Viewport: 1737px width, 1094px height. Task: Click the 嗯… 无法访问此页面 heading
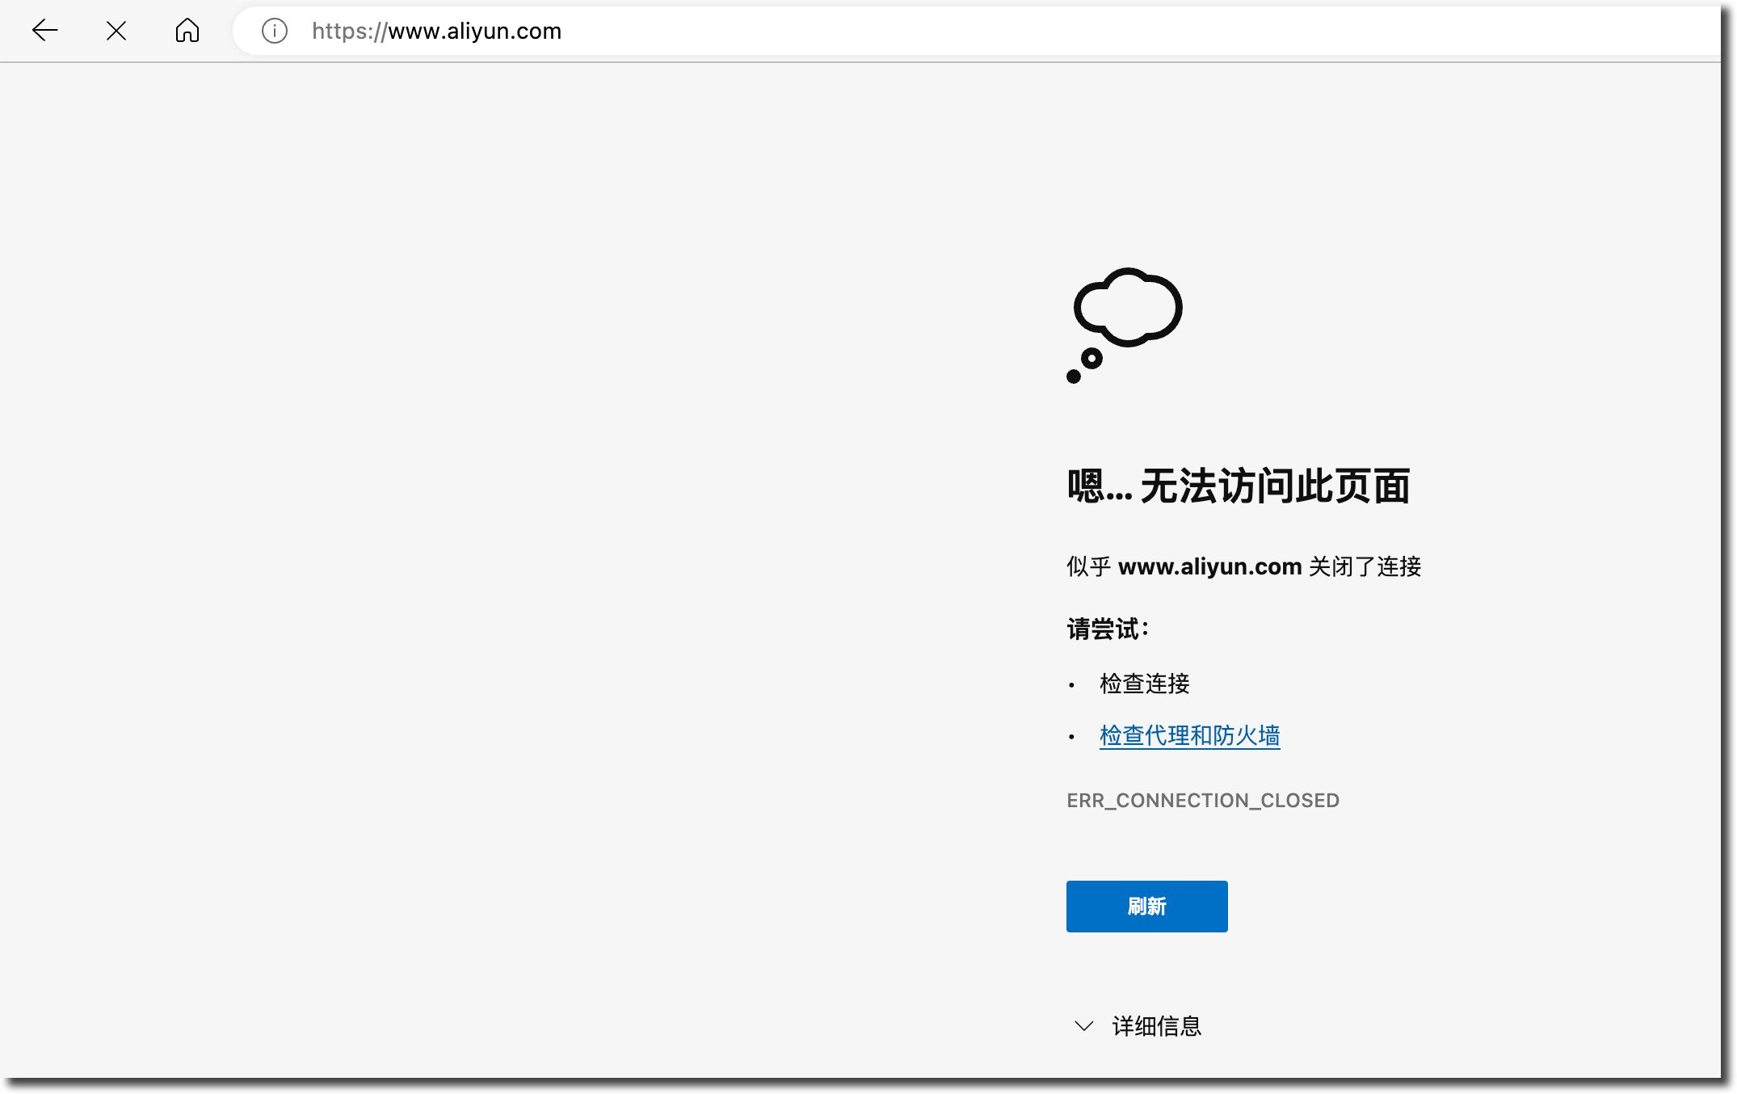(x=1238, y=486)
